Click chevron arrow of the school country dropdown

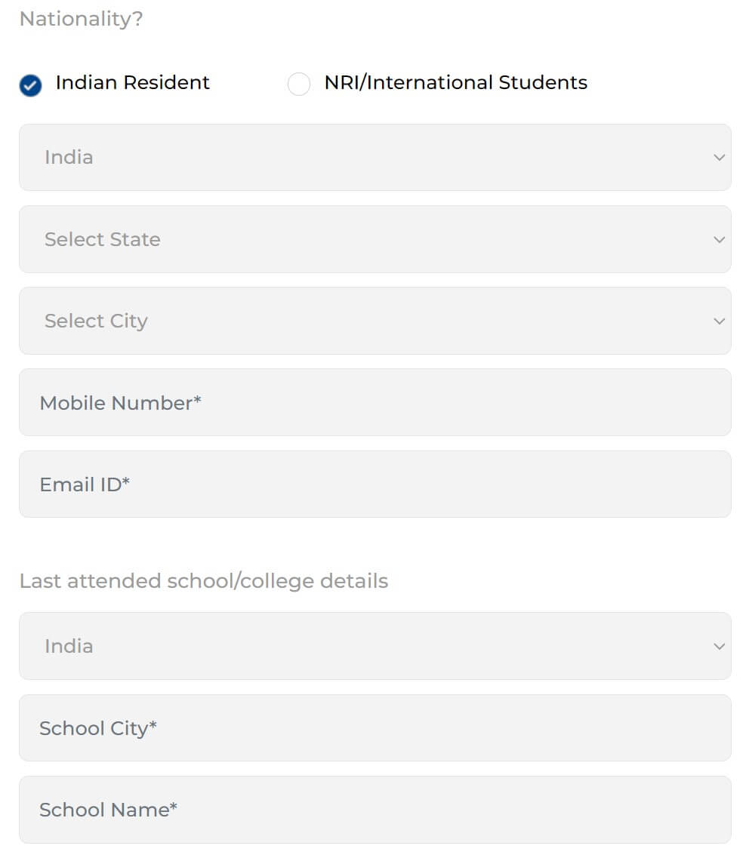[x=719, y=646]
